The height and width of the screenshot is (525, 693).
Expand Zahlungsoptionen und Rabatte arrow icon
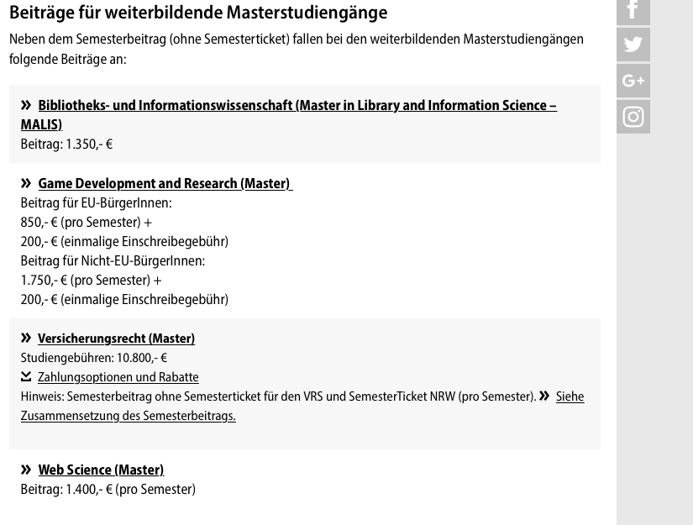tap(26, 376)
